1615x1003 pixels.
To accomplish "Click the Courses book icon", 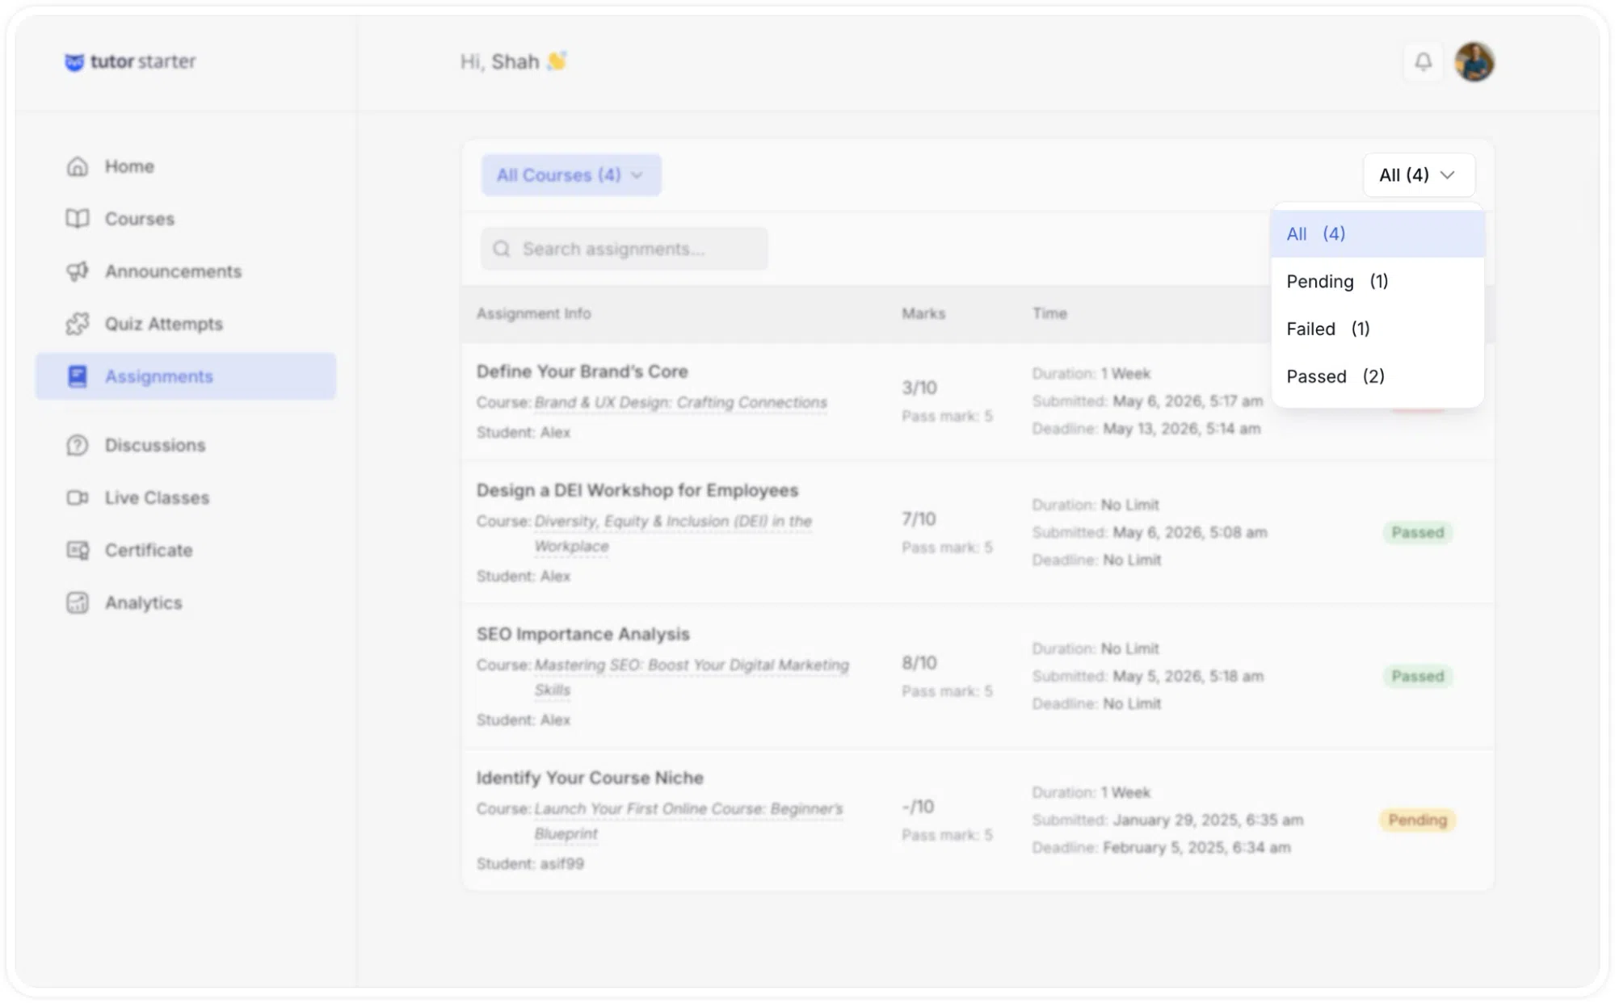I will pos(78,219).
